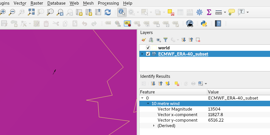Image resolution: width=270 pixels, height=135 pixels.
Task: Open a New Map View
Action: coord(80,12)
